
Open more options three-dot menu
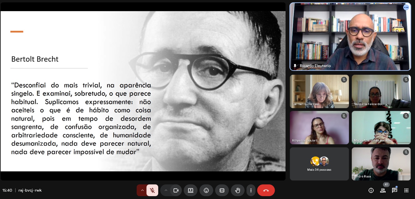click(x=251, y=190)
